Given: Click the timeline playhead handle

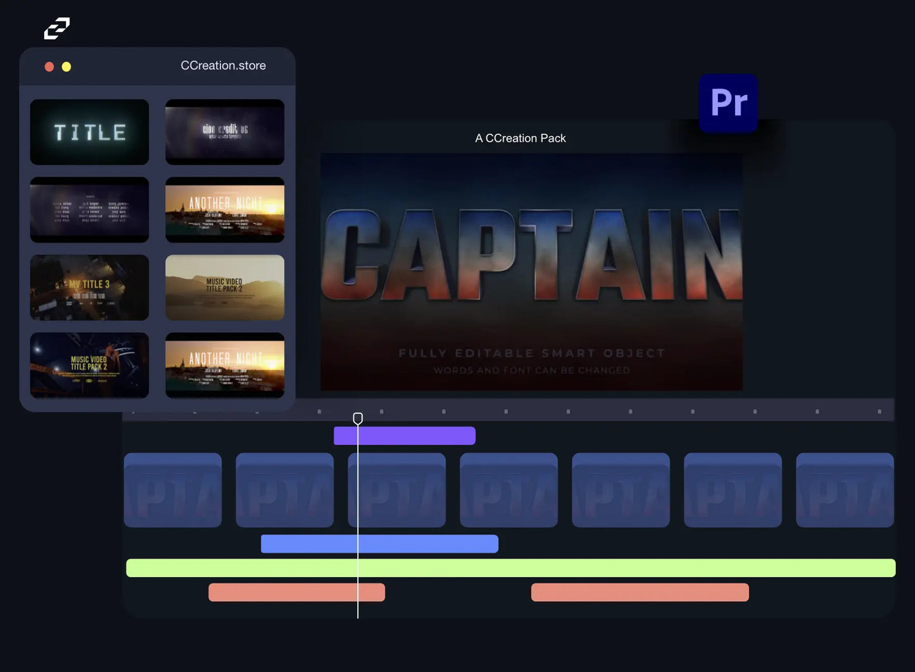Looking at the screenshot, I should pyautogui.click(x=358, y=418).
